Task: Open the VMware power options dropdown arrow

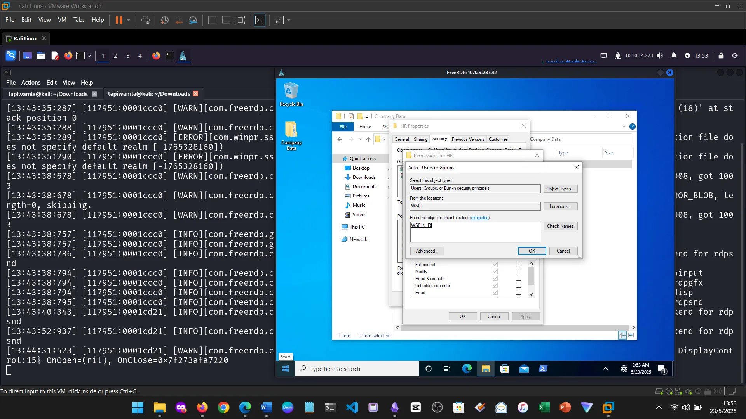Action: [129, 20]
